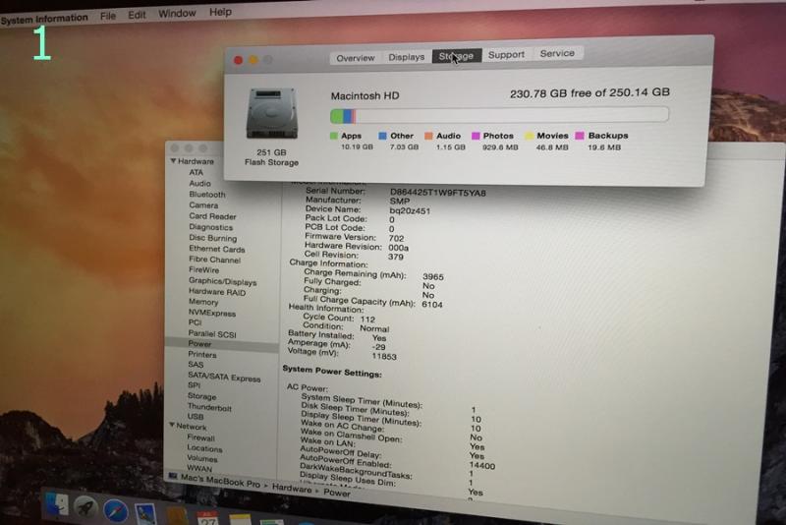Select Hardware RAID in the sidebar
Viewport: 786px width, 525px height.
[x=217, y=292]
